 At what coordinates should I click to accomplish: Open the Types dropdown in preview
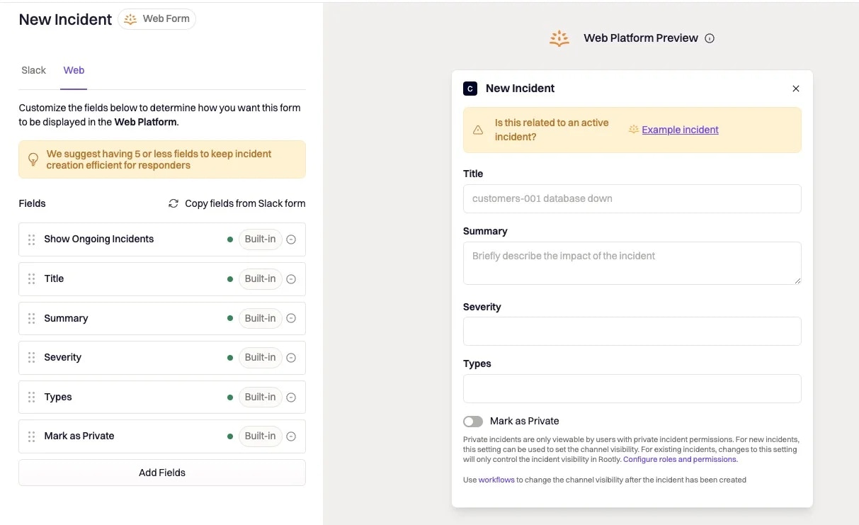tap(632, 389)
